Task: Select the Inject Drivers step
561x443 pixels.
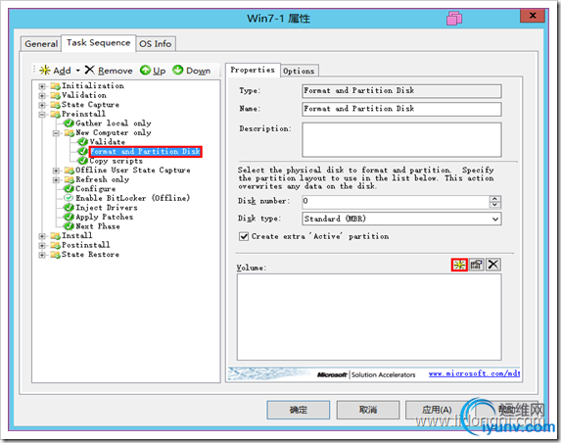Action: click(107, 208)
